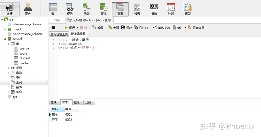
Task: Open the 报表 report toolbar icon
Action: pos(137,9)
